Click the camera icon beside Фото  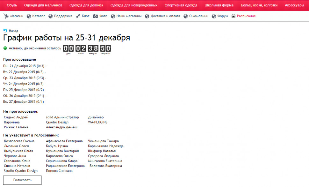click(x=95, y=16)
